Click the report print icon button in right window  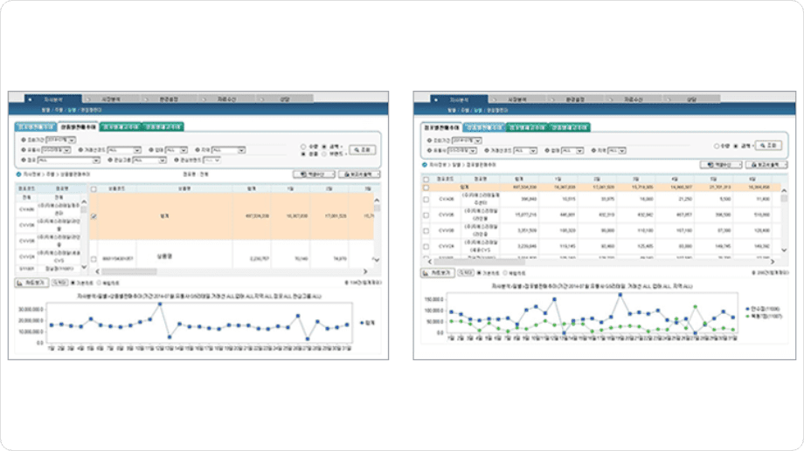(766, 165)
